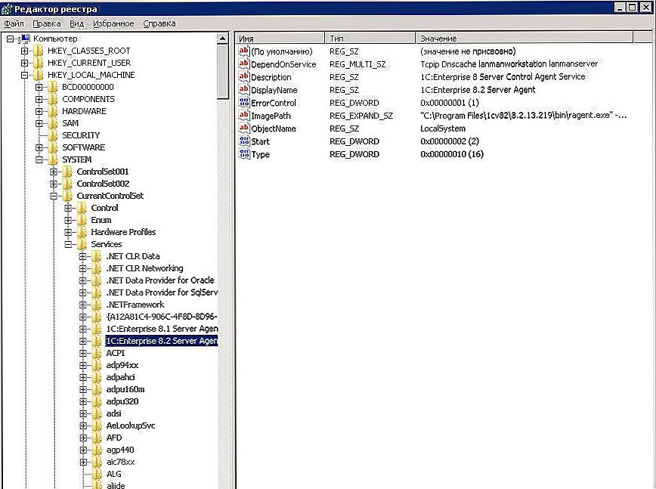Viewport: 656px width, 489px height.
Task: Sort by the Имя column header
Action: (280, 39)
